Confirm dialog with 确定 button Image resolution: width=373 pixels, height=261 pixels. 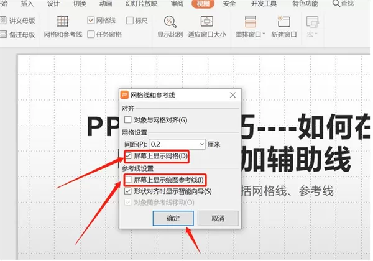point(173,218)
